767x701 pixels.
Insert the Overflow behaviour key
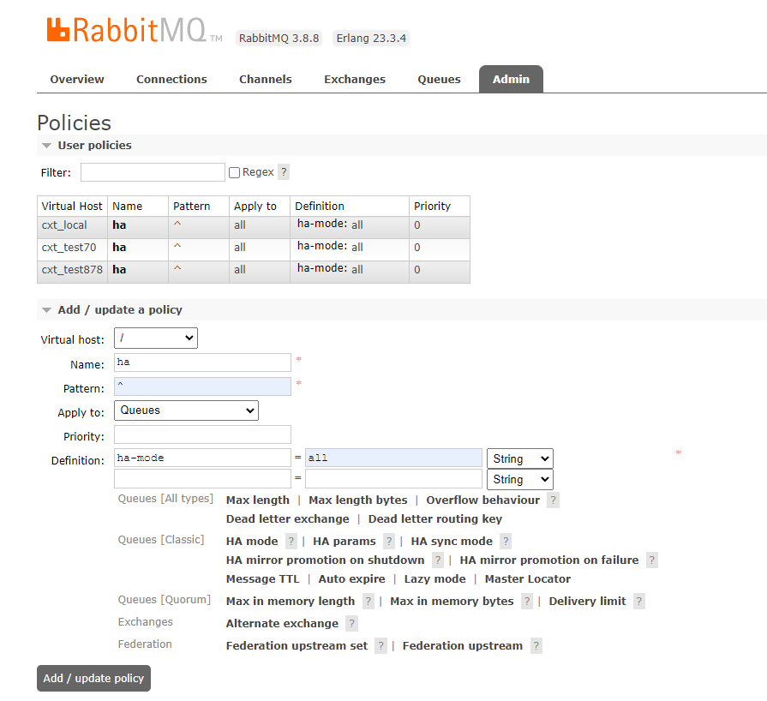(x=482, y=500)
